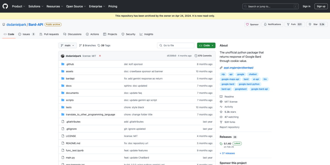Image resolution: width=330 pixels, height=165 pixels.
Task: Switch to the Issues tab
Action: click(25, 34)
